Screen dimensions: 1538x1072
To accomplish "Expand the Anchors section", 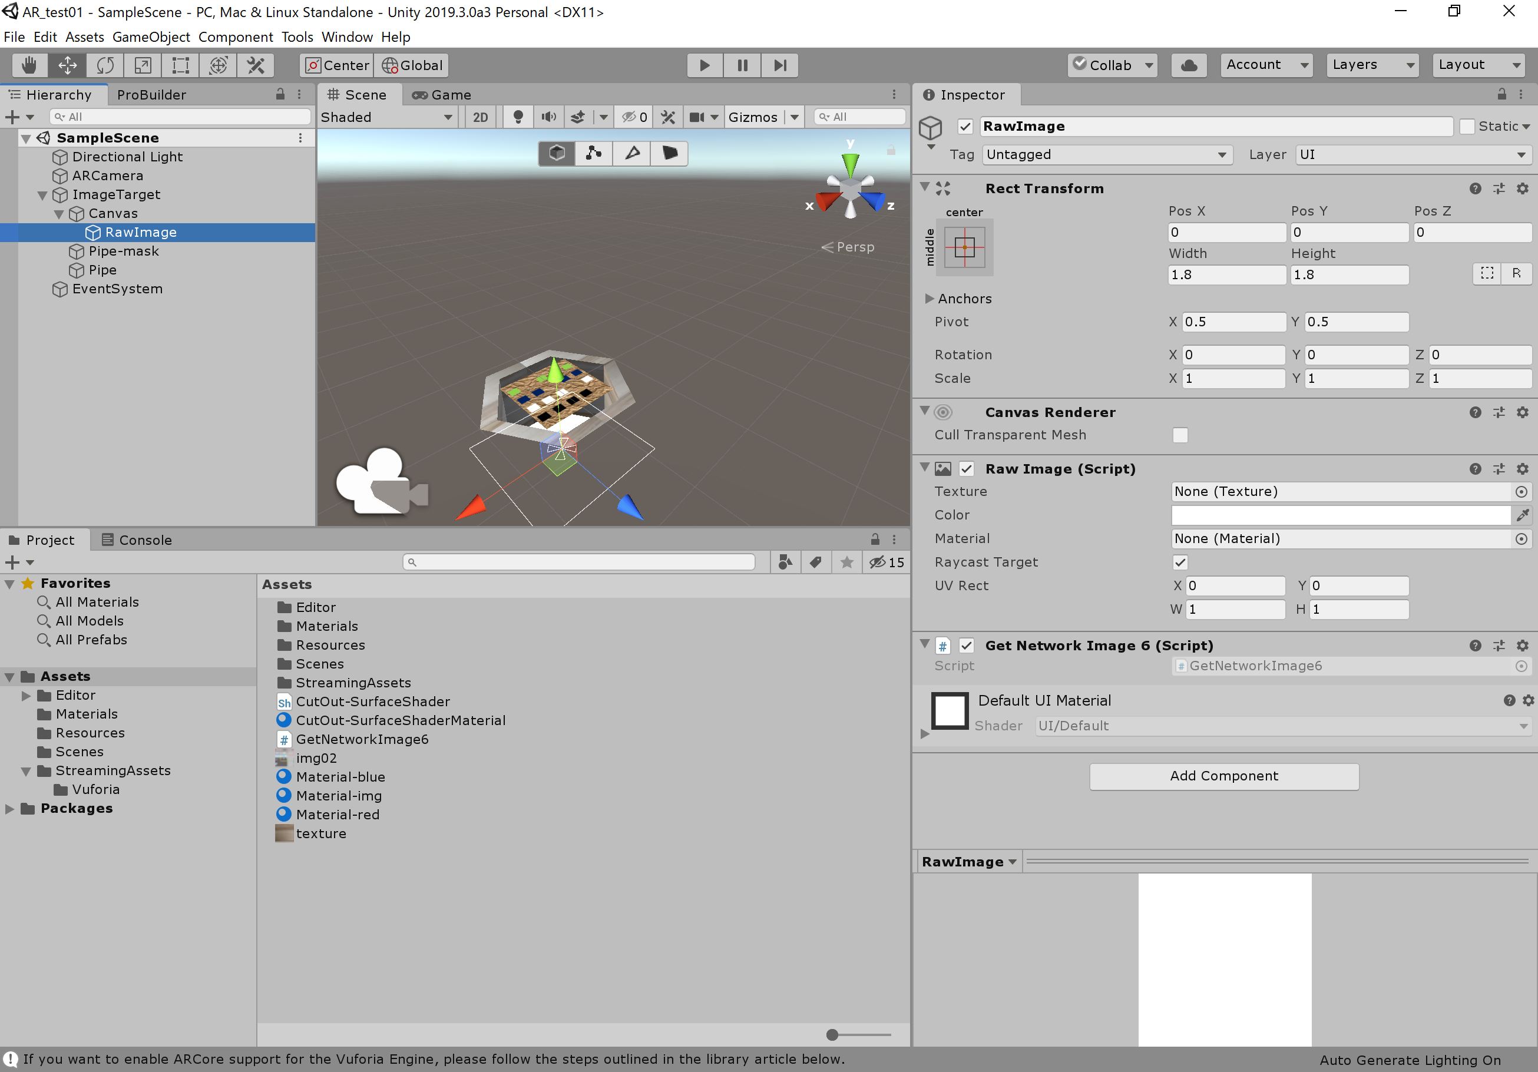I will 929,298.
